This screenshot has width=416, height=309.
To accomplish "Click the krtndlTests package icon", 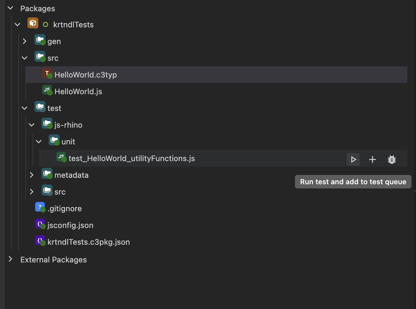I will click(33, 23).
